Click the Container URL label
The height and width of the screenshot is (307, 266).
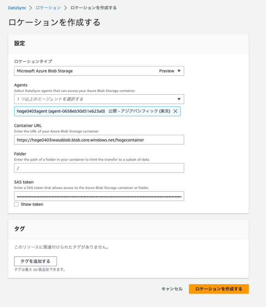click(28, 126)
